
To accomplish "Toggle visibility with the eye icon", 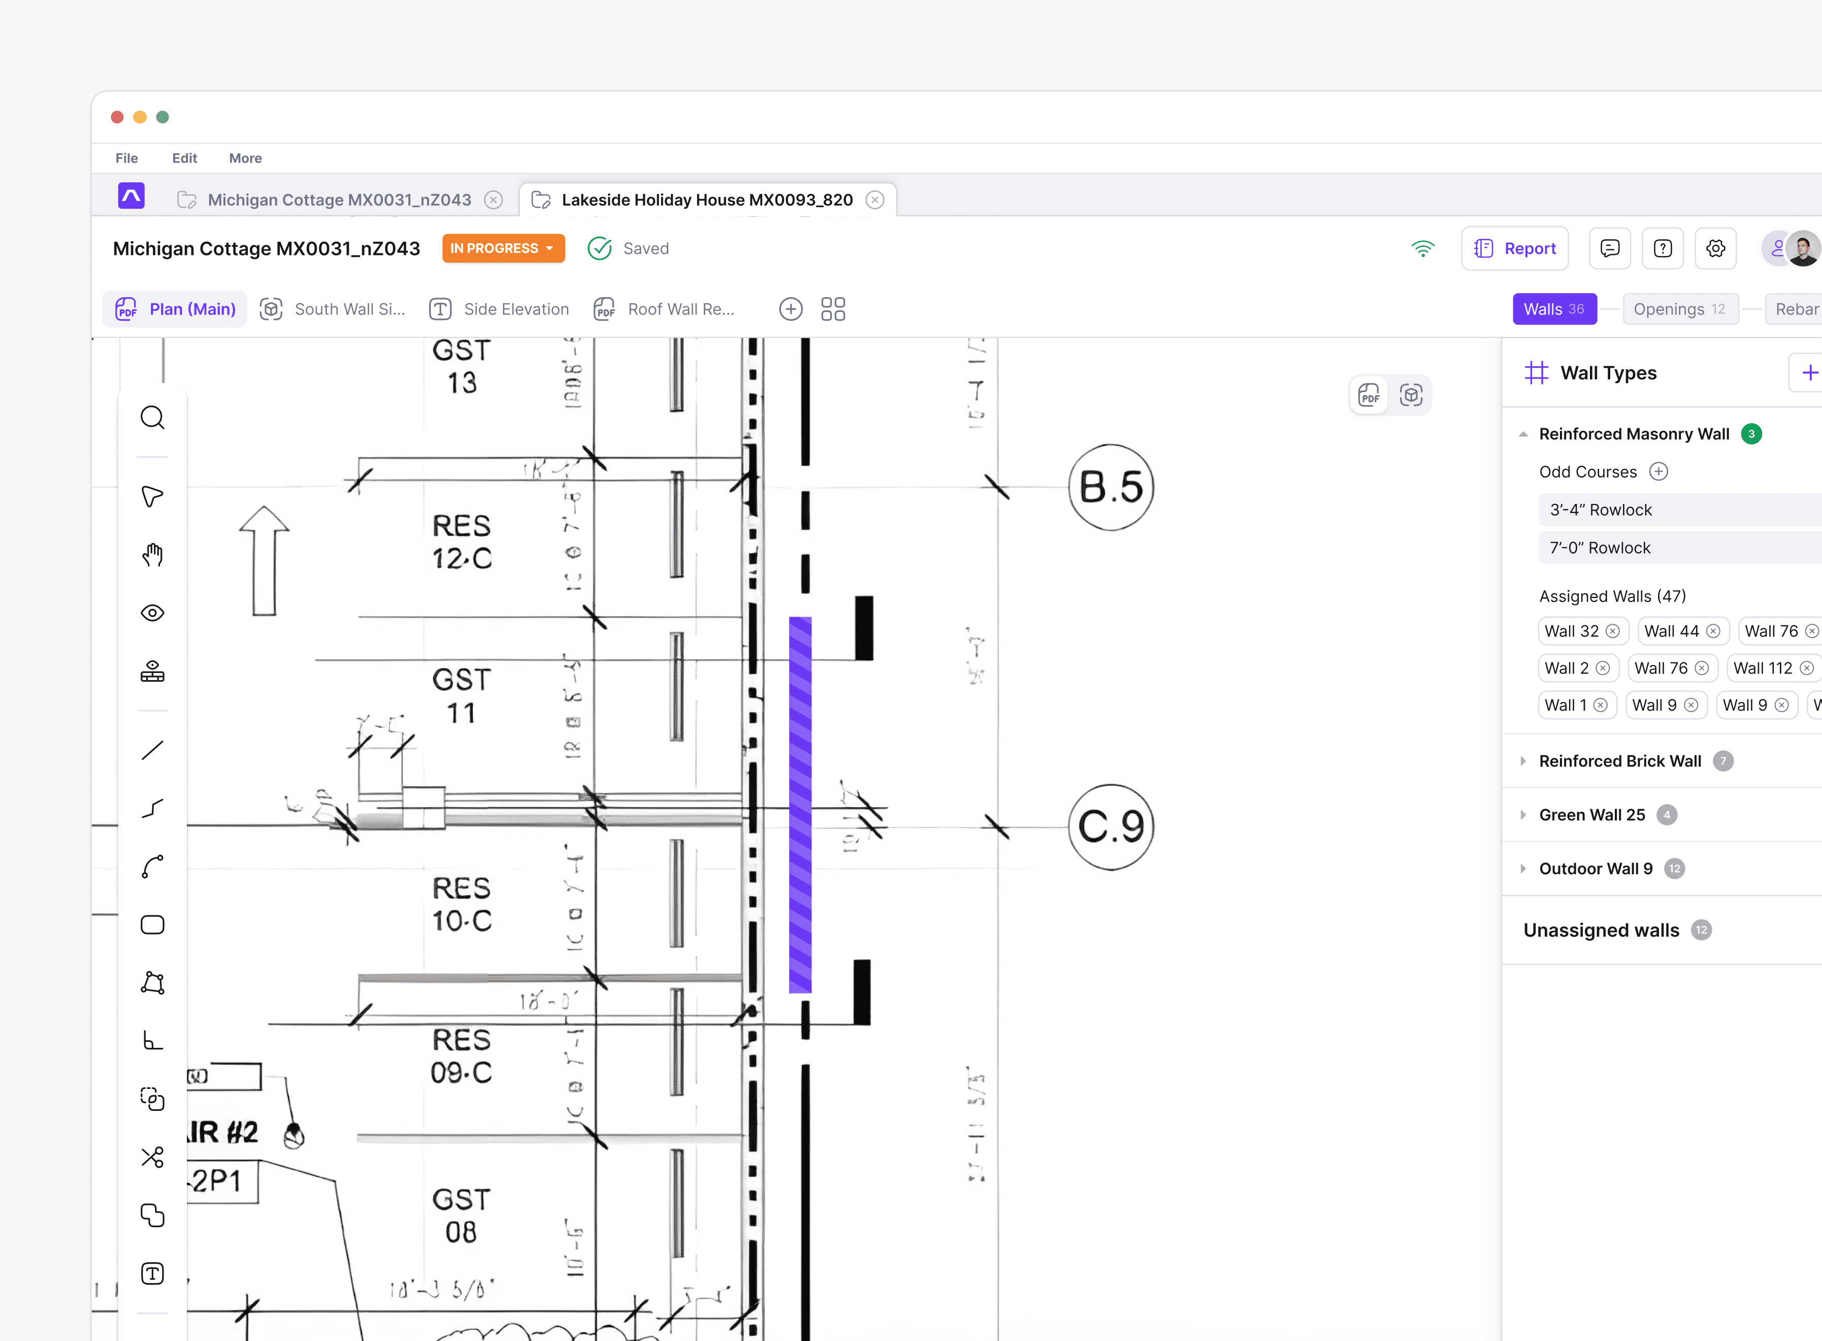I will coord(152,613).
